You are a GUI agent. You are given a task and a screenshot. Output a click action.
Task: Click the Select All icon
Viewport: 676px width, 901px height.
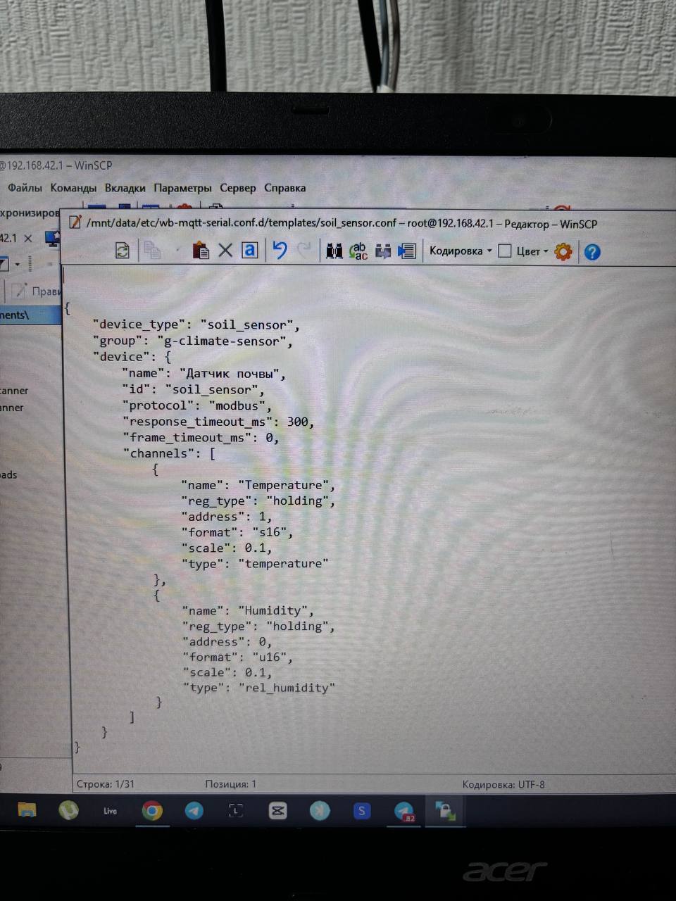(249, 251)
